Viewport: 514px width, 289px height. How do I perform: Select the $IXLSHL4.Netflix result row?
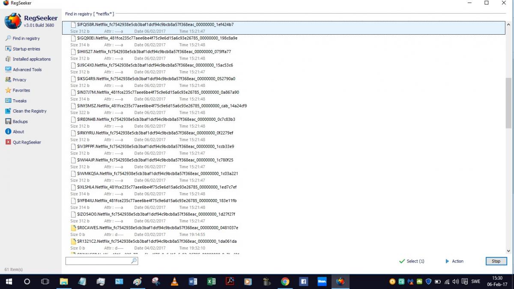point(284,191)
